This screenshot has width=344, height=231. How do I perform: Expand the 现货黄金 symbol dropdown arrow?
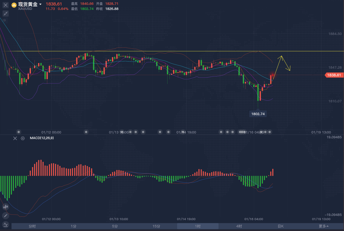coord(40,4)
